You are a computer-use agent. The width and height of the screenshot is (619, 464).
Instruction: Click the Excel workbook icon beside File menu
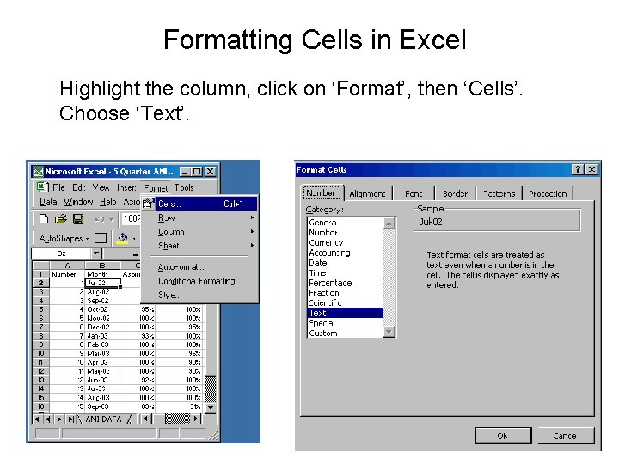click(x=42, y=187)
